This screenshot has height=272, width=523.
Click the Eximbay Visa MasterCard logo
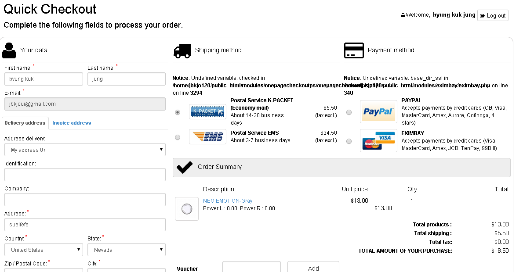coord(378,140)
